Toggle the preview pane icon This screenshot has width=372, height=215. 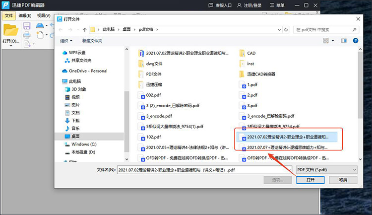pyautogui.click(x=344, y=41)
